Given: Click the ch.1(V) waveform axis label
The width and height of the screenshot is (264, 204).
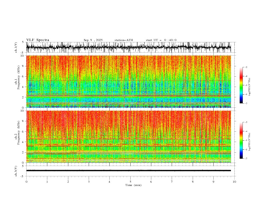Looking at the screenshot, I should coord(16,47).
